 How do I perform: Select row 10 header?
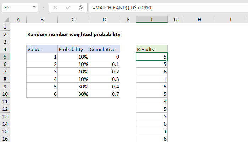pos(5,94)
